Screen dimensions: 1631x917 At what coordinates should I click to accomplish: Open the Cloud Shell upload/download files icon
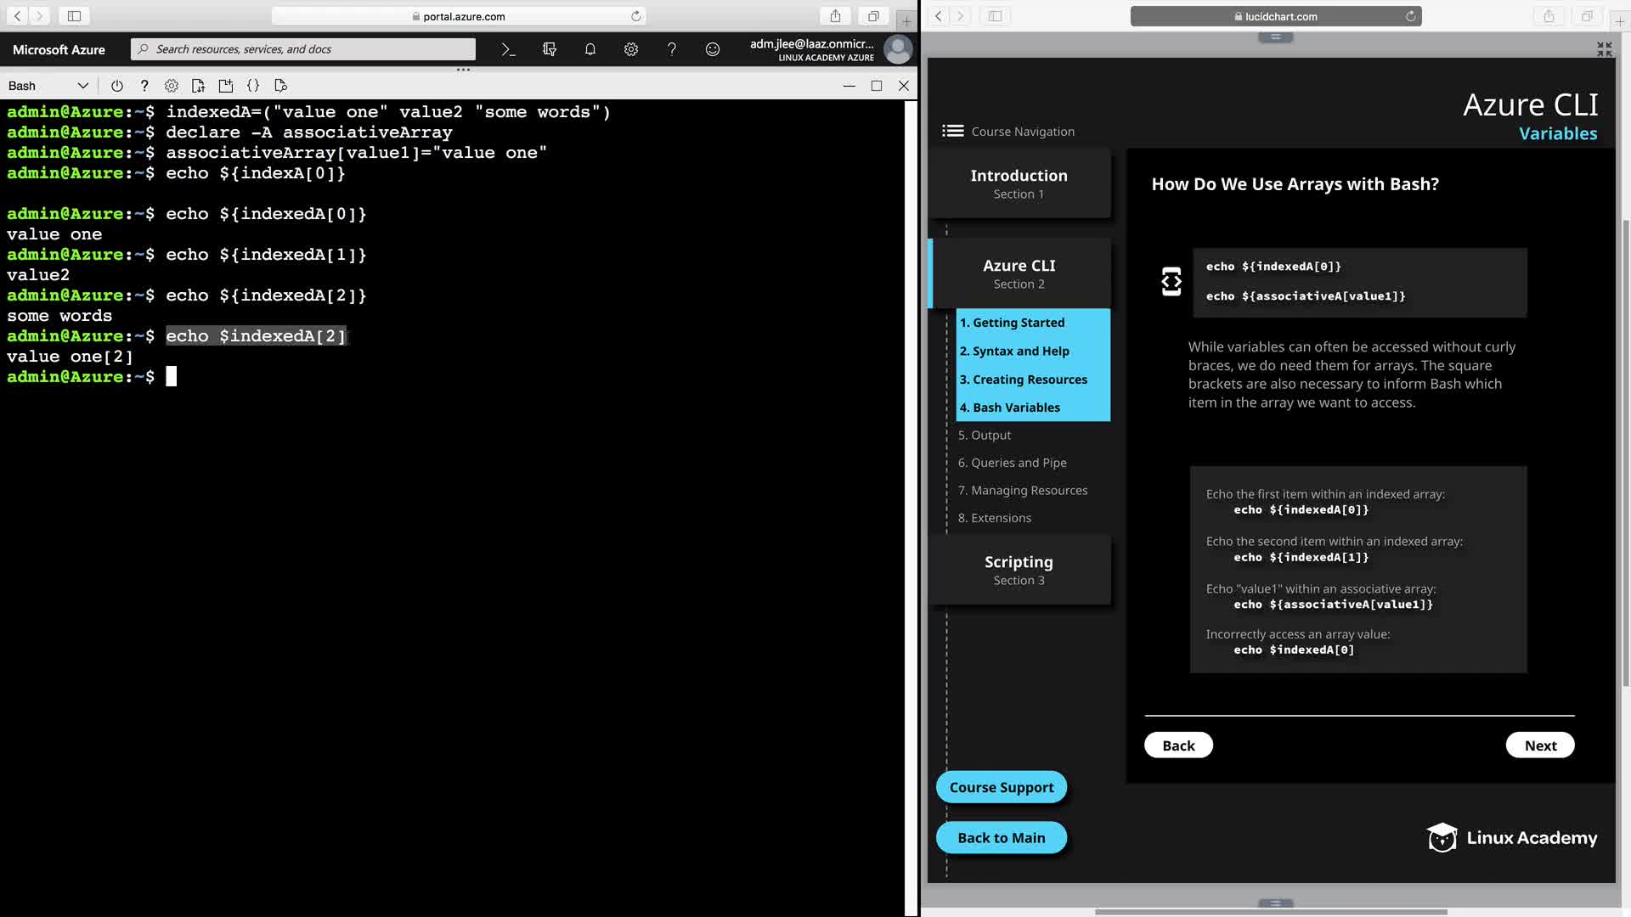pos(198,86)
